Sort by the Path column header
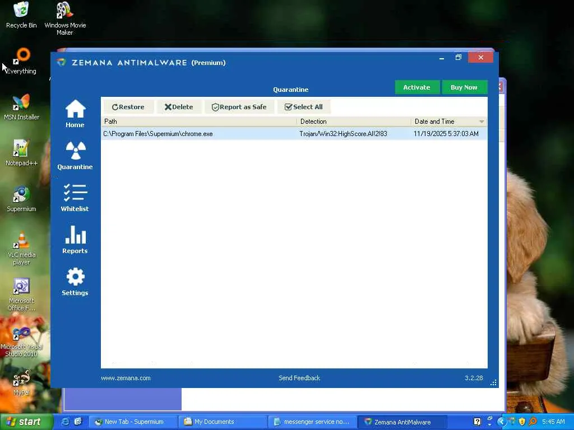 [x=199, y=121]
